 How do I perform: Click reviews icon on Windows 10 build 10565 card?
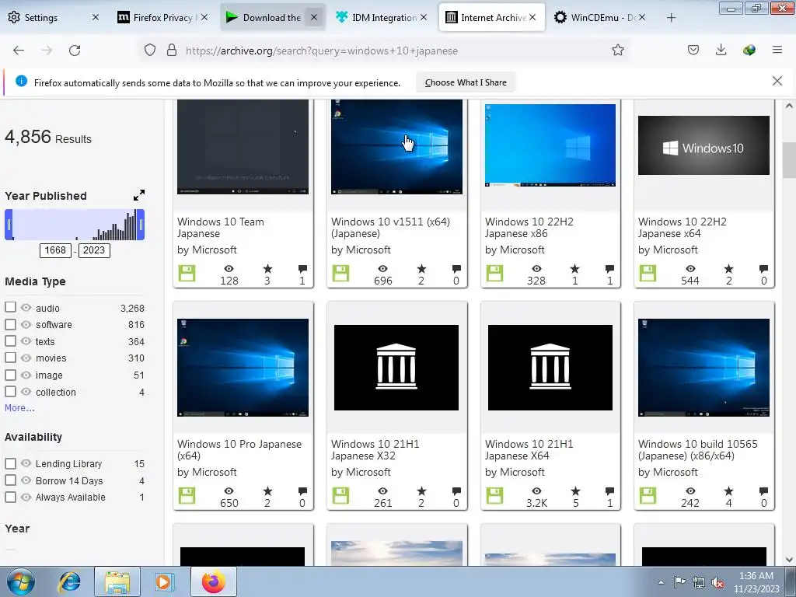click(763, 491)
